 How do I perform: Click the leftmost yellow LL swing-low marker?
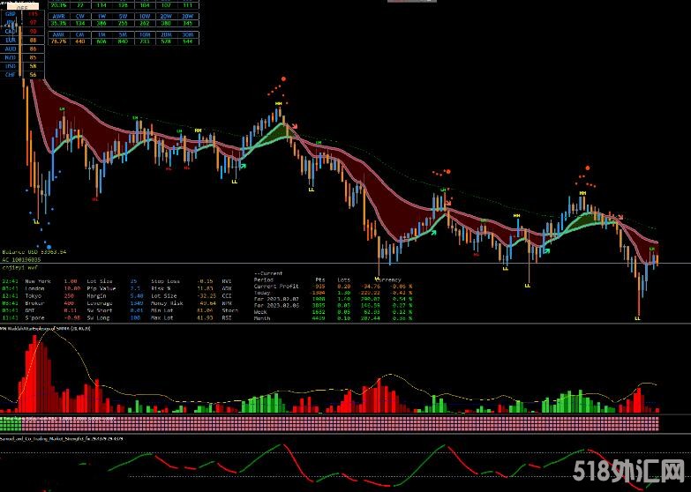point(36,222)
